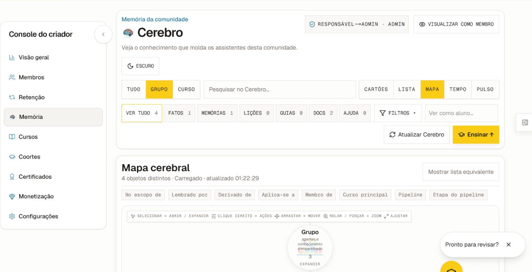Click the Responsável→Admin role badge
The width and height of the screenshot is (532, 272).
pos(357,24)
